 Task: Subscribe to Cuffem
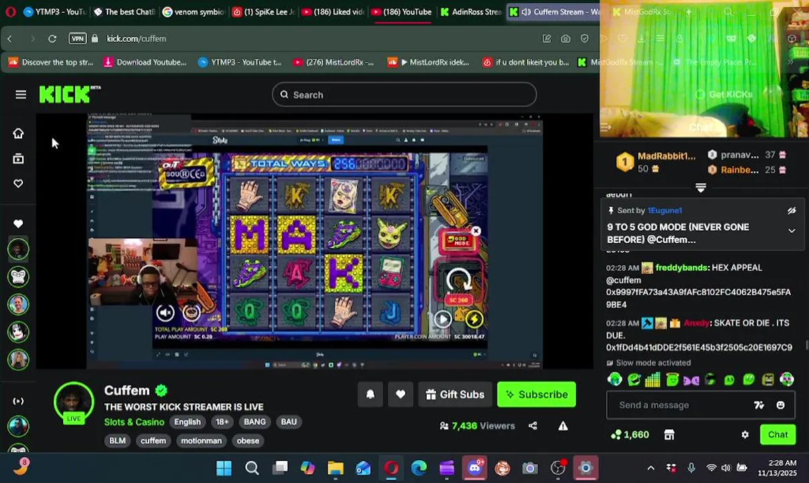536,394
